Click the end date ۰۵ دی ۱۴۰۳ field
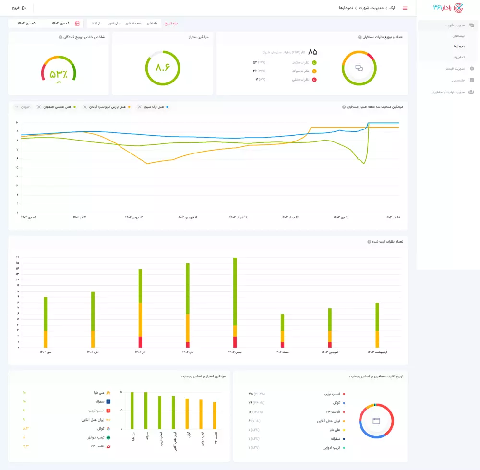The height and width of the screenshot is (470, 480). click(26, 23)
